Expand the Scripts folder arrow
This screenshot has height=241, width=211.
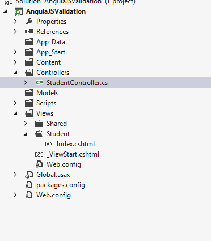coord(15,103)
